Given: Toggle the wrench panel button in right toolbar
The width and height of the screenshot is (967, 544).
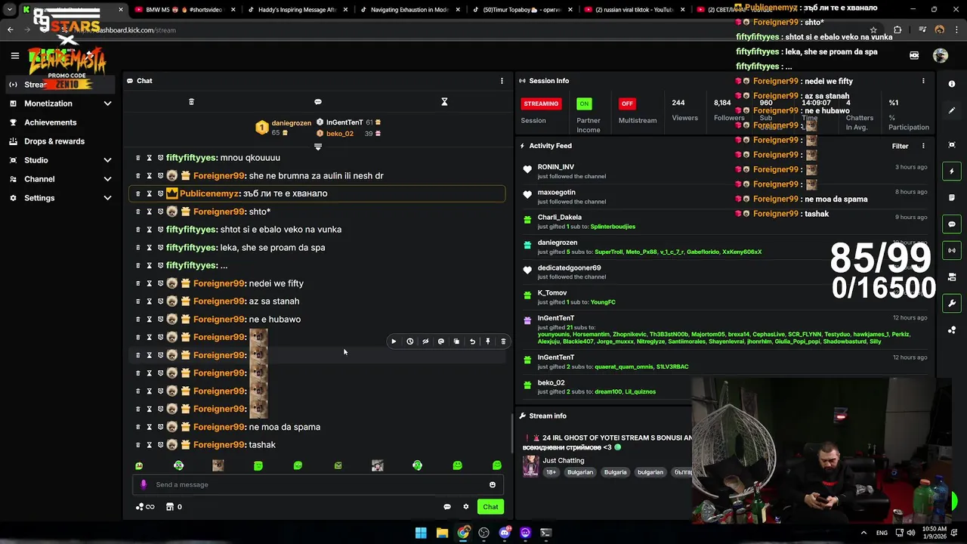Looking at the screenshot, I should point(952,303).
